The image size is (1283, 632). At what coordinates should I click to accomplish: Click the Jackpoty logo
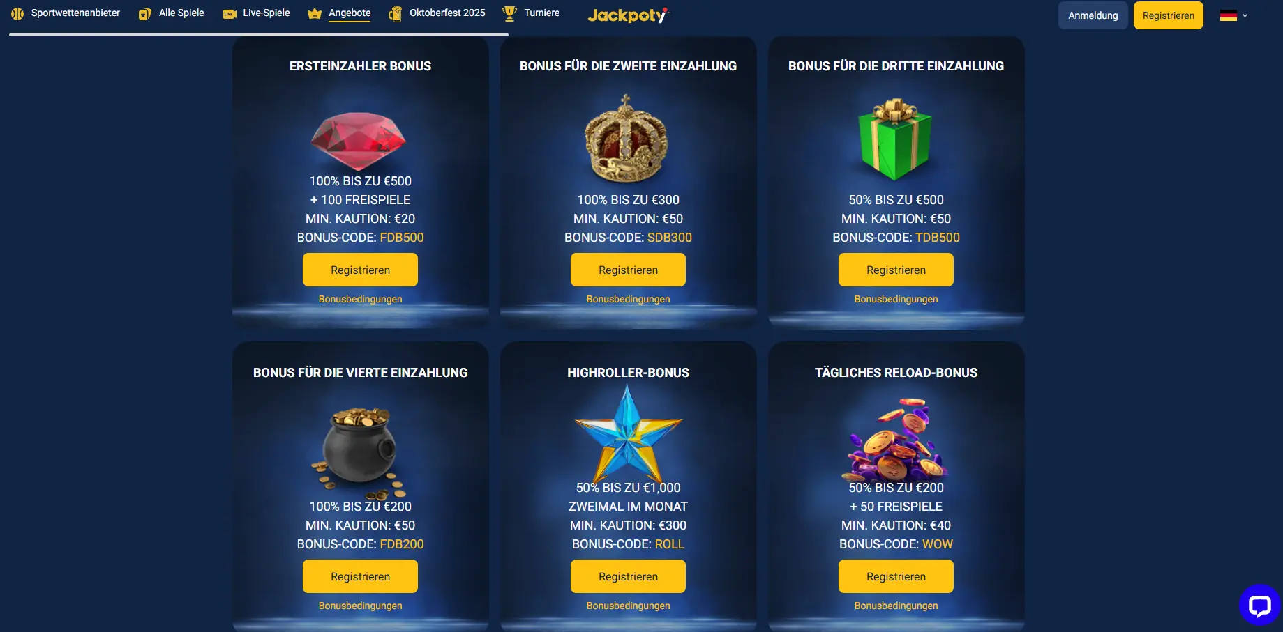pos(628,15)
